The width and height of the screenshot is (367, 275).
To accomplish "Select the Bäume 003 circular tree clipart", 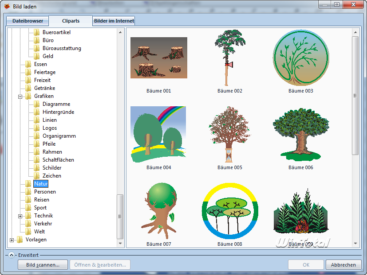I will coord(300,58).
